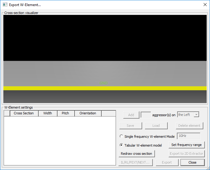
Task: Open Set frequency range dialog
Action: point(187,145)
